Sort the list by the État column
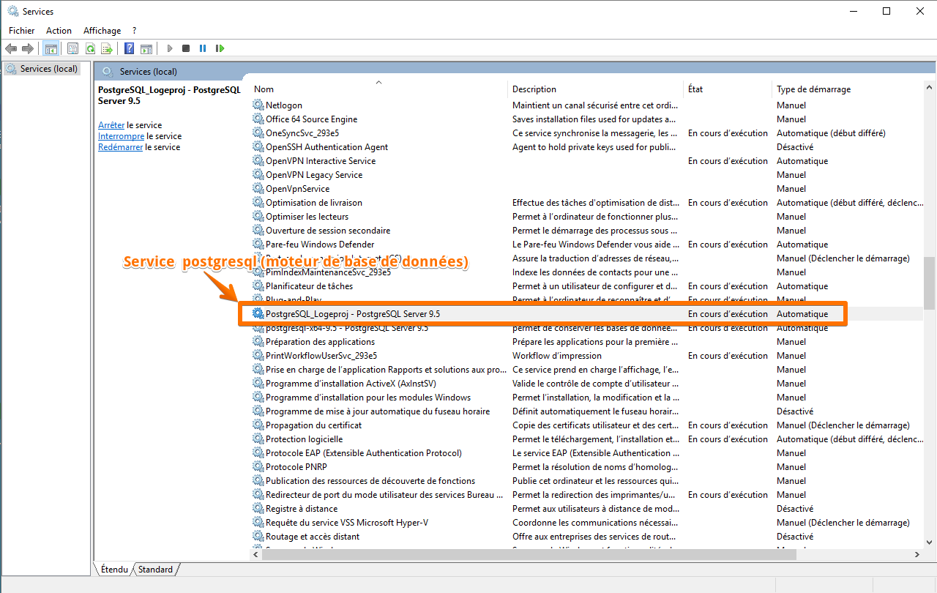 [695, 89]
